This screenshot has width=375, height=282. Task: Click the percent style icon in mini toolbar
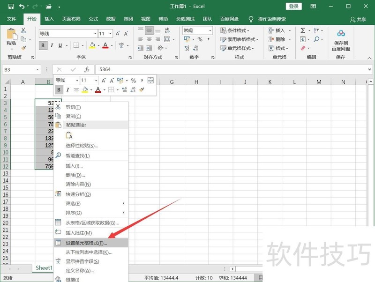134,81
